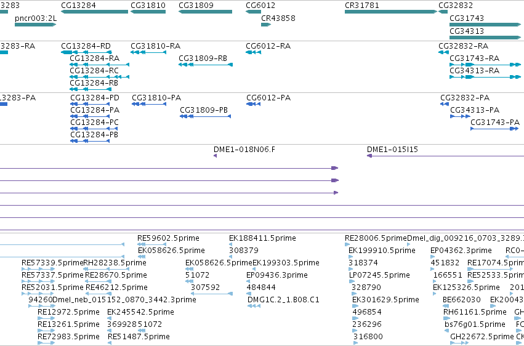
Task: Click the CR43858 gene label
Action: 278,18
